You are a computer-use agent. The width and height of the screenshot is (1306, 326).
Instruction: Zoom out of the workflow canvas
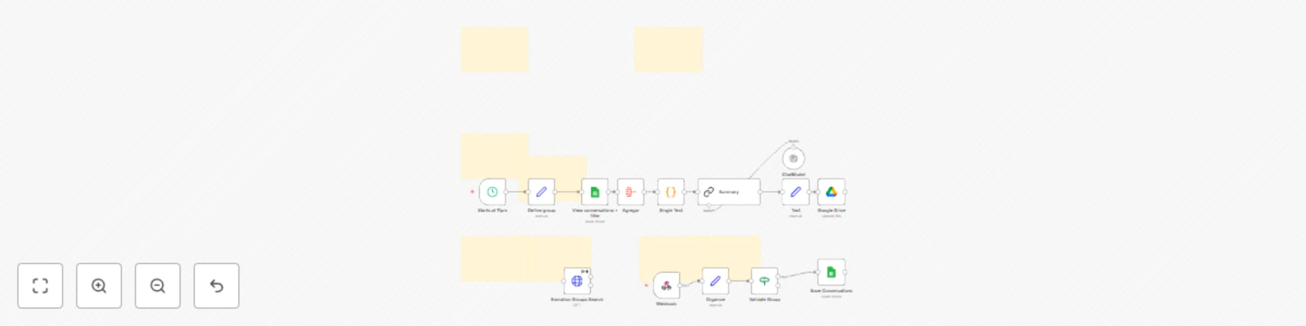pyautogui.click(x=158, y=286)
